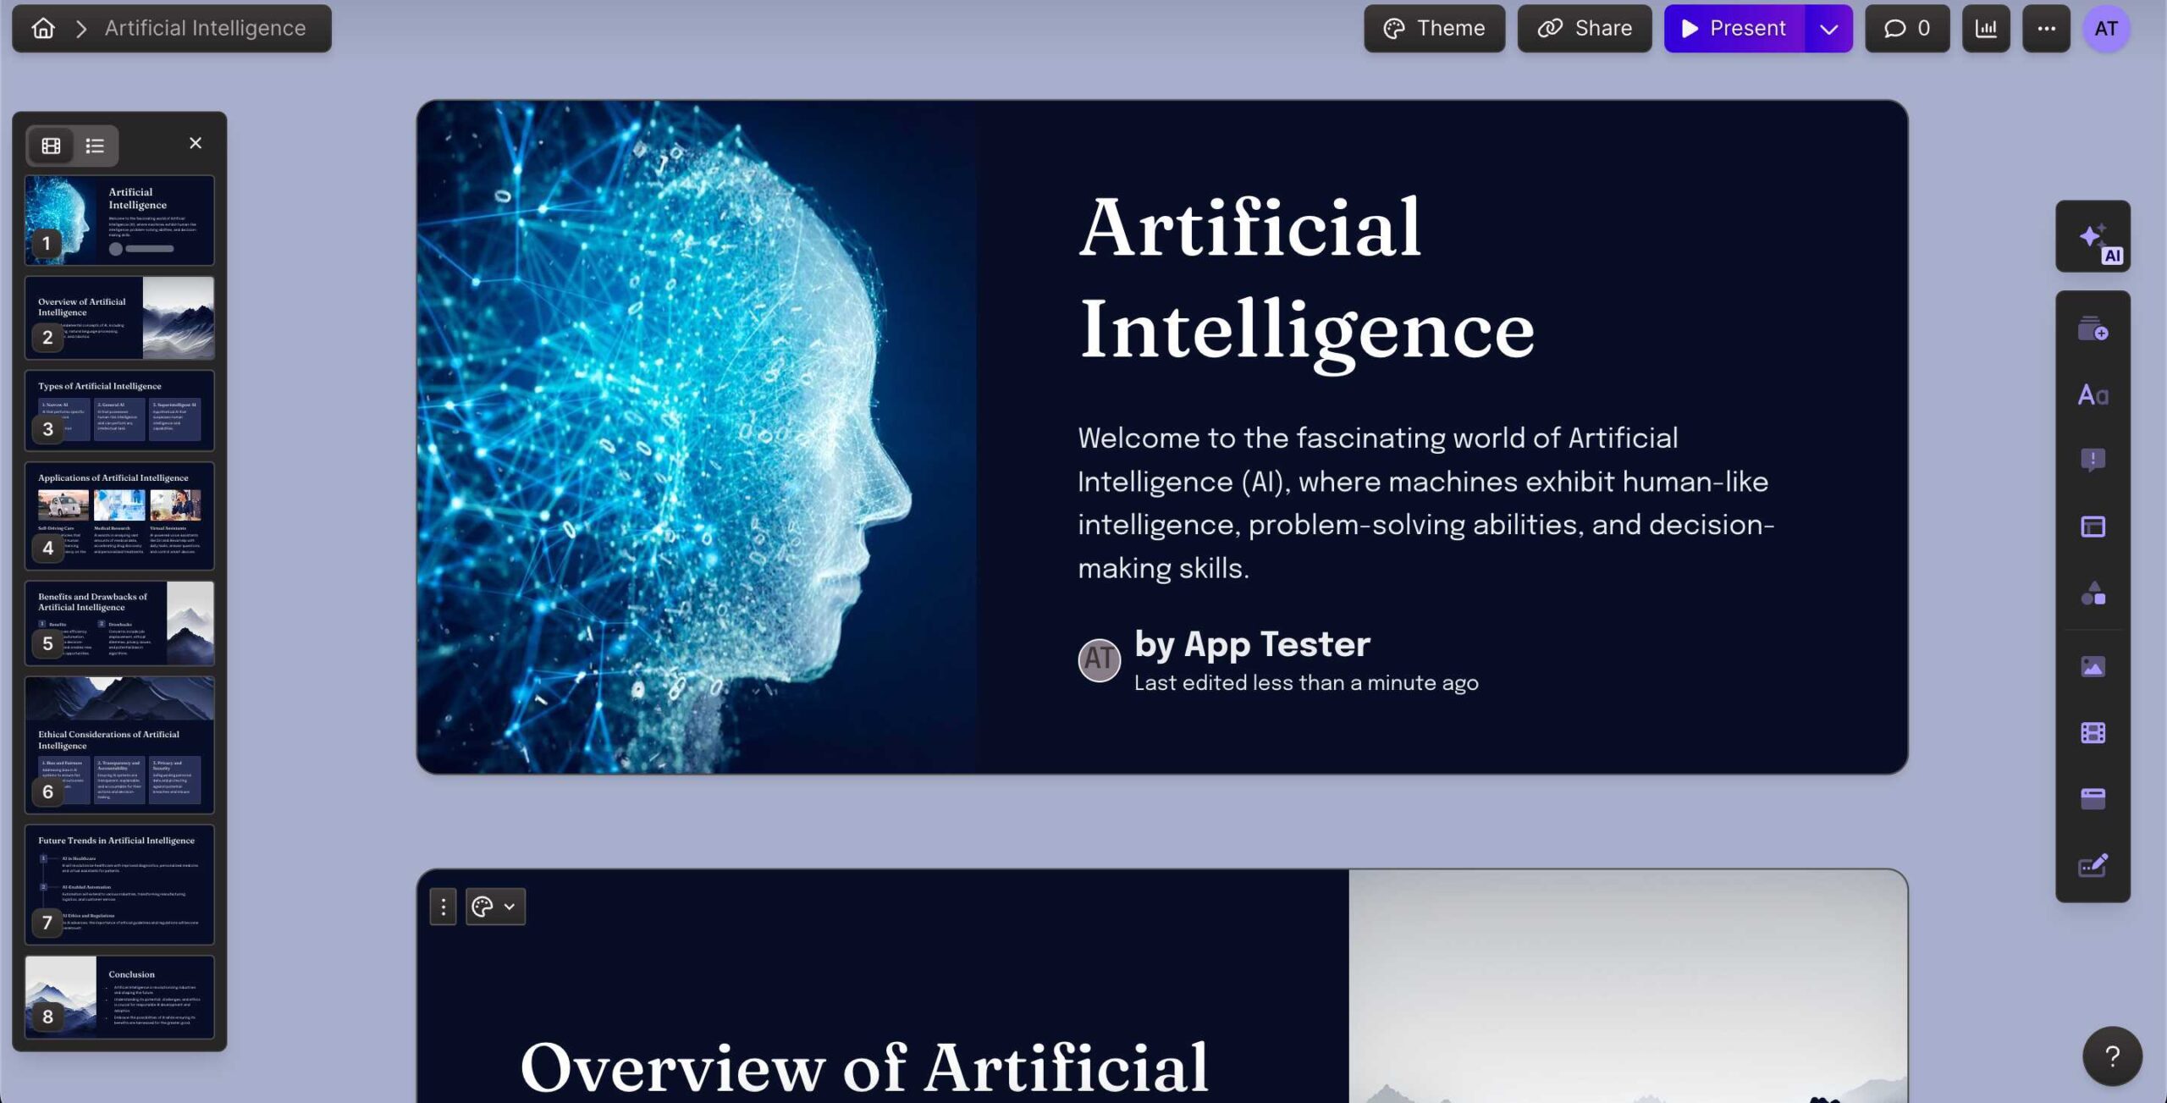Click the drawing/pen edit icon in sidebar
This screenshot has height=1103, width=2167.
pyautogui.click(x=2094, y=863)
